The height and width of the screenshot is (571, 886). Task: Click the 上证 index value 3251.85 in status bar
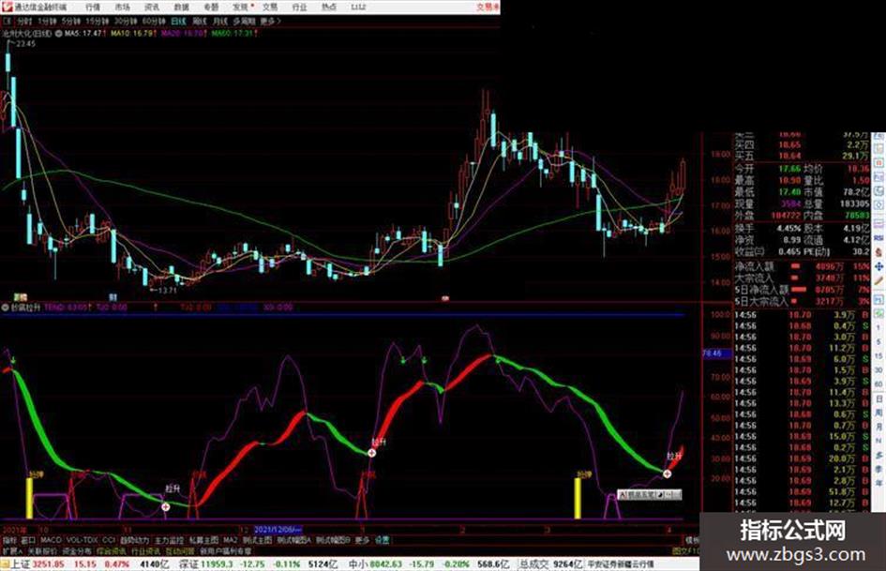(46, 564)
